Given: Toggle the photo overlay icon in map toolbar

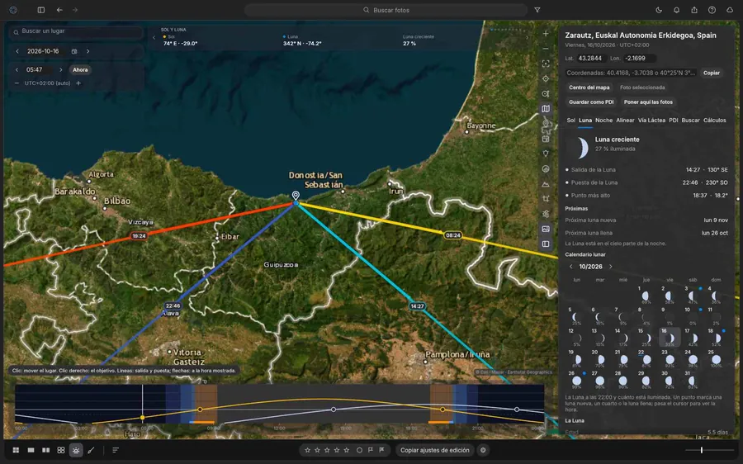Looking at the screenshot, I should 546,229.
